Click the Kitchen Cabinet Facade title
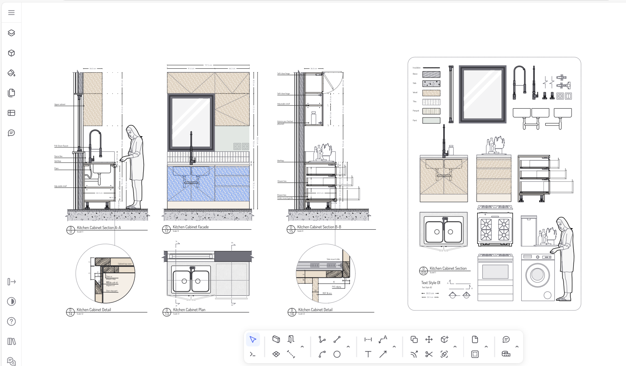The height and width of the screenshot is (366, 626). (x=191, y=227)
